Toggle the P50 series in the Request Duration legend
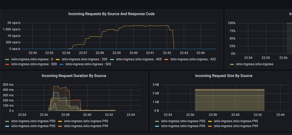This screenshot has width=292, height=135. coord(33,121)
